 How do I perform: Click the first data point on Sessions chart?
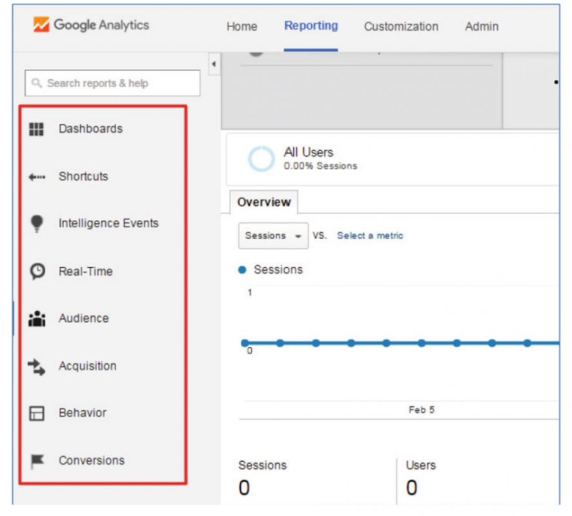click(245, 343)
